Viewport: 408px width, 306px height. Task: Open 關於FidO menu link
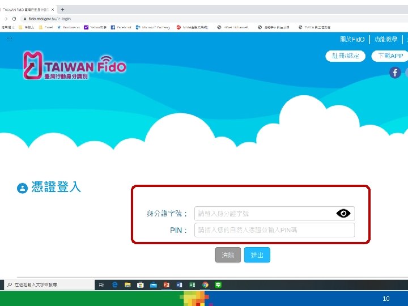coord(352,39)
